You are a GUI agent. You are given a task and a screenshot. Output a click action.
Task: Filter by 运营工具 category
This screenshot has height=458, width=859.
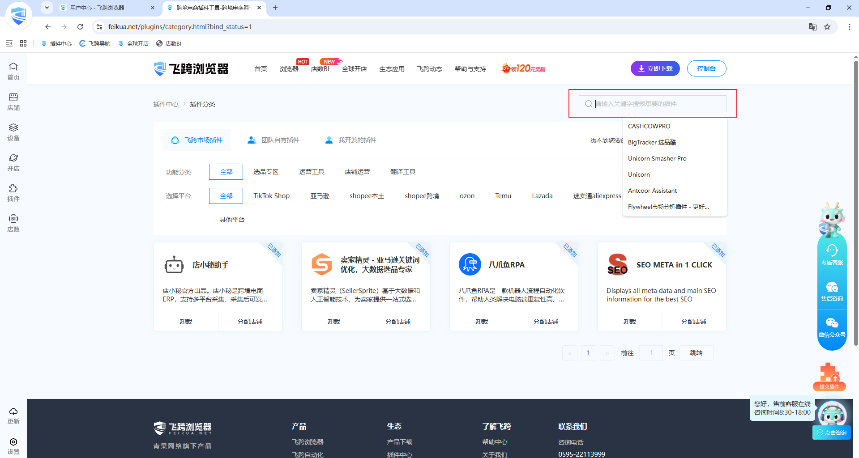coord(312,172)
